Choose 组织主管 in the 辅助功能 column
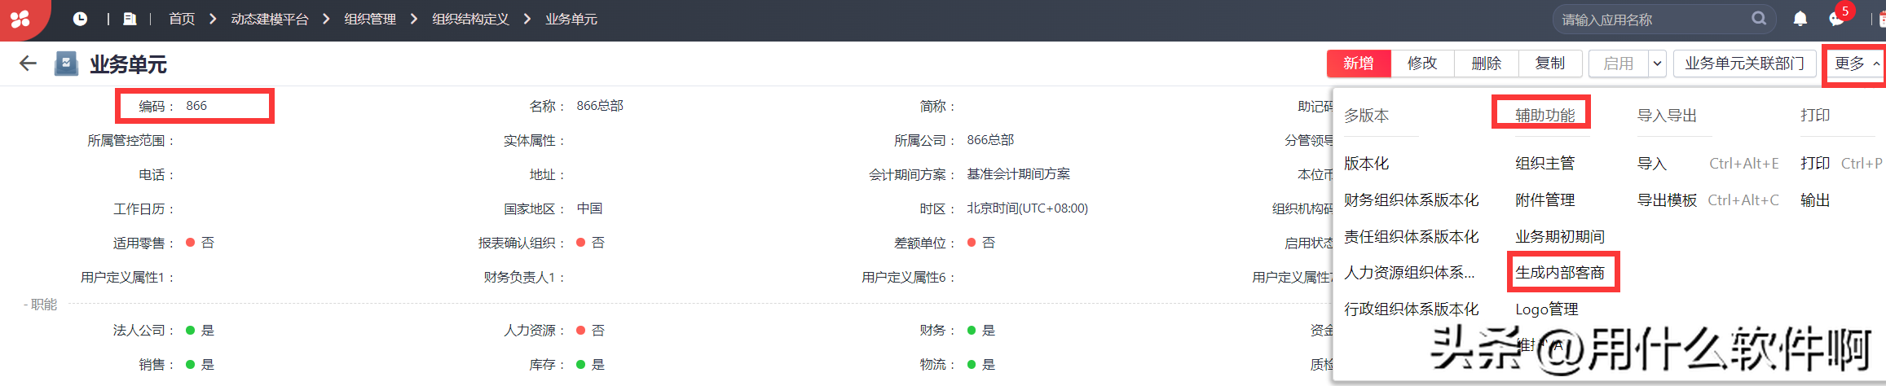This screenshot has height=386, width=1886. coord(1544,164)
